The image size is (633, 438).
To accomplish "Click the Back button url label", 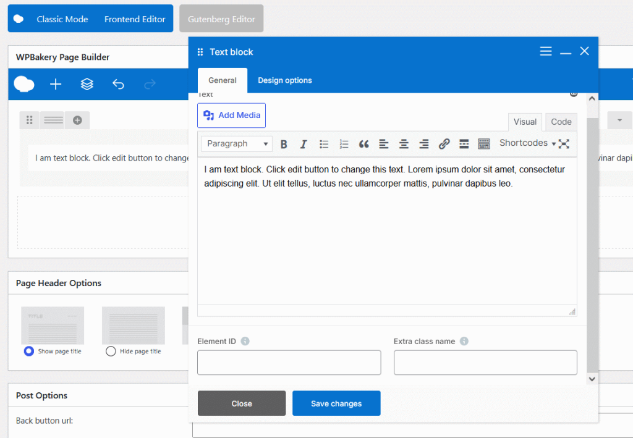I will click(x=45, y=421).
